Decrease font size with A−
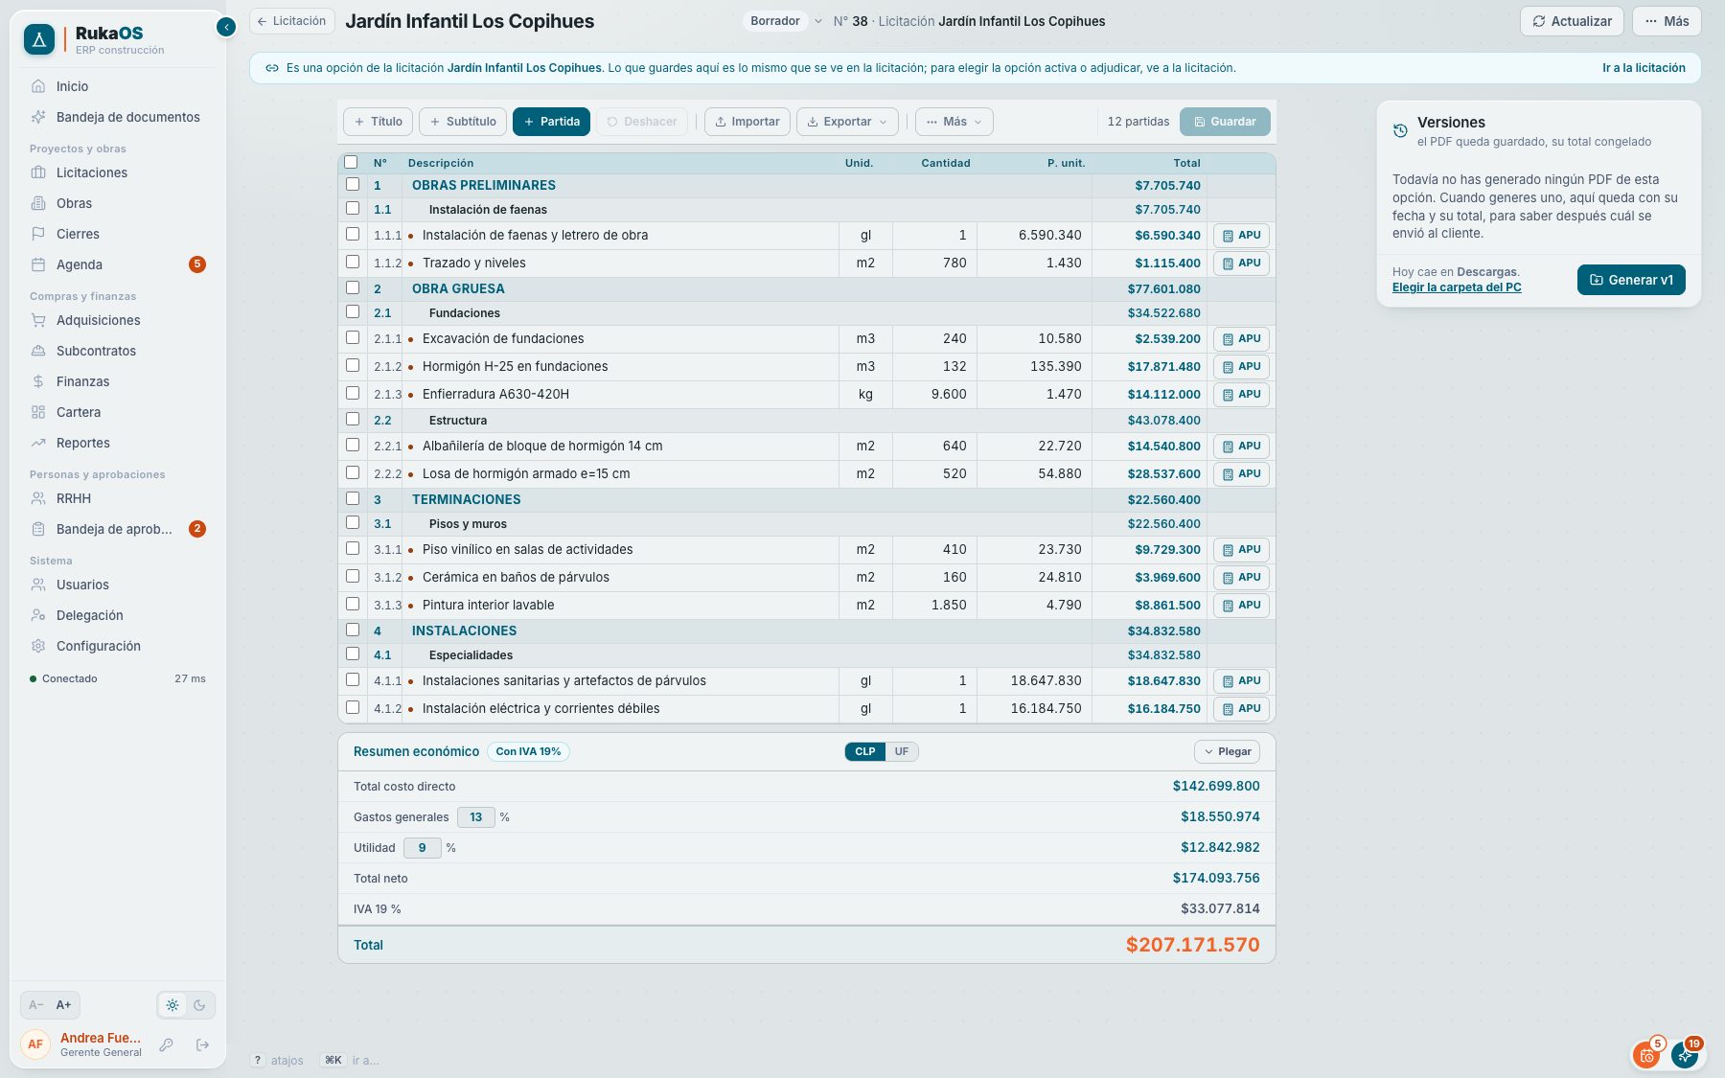Screen dimensions: 1725x1078 [x=36, y=1005]
